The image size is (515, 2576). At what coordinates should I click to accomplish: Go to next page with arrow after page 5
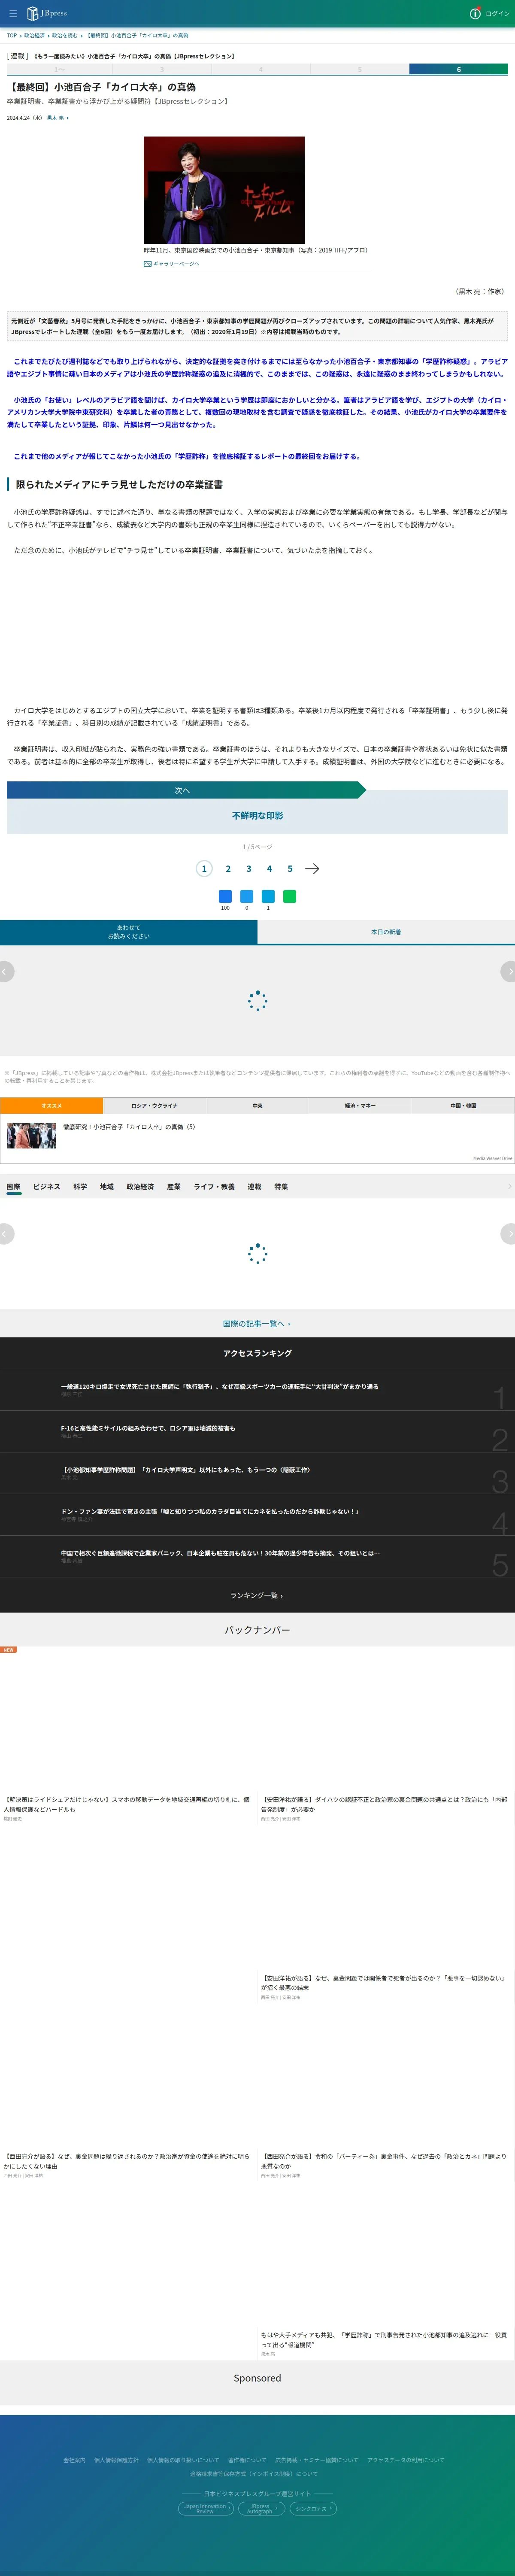pyautogui.click(x=312, y=869)
